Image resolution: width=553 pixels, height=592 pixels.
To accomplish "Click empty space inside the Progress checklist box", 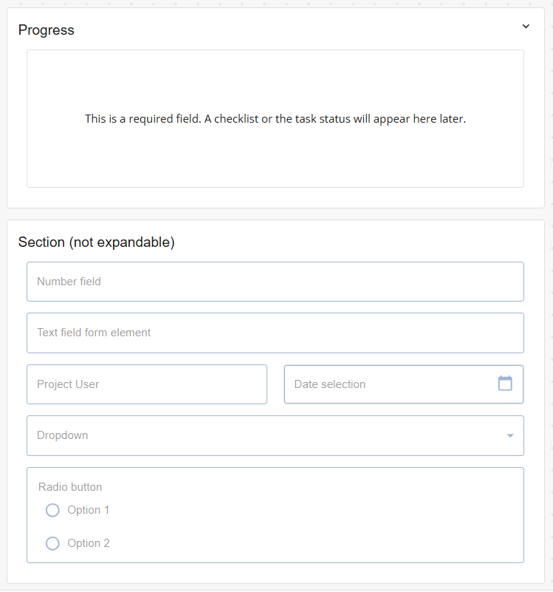I will (275, 159).
